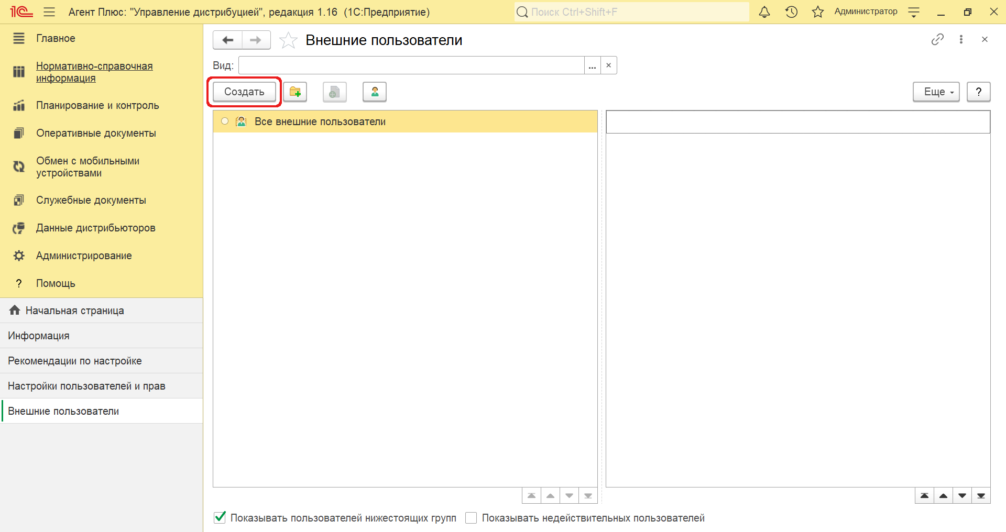
Task: Open the Администрирование section
Action: tap(84, 256)
